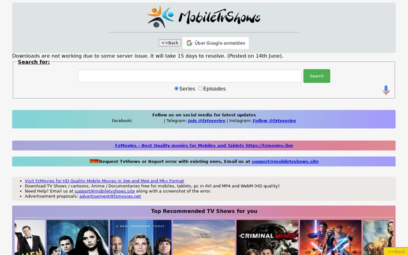Click the Google G sign-in icon
The height and width of the screenshot is (255, 408).
(x=189, y=43)
